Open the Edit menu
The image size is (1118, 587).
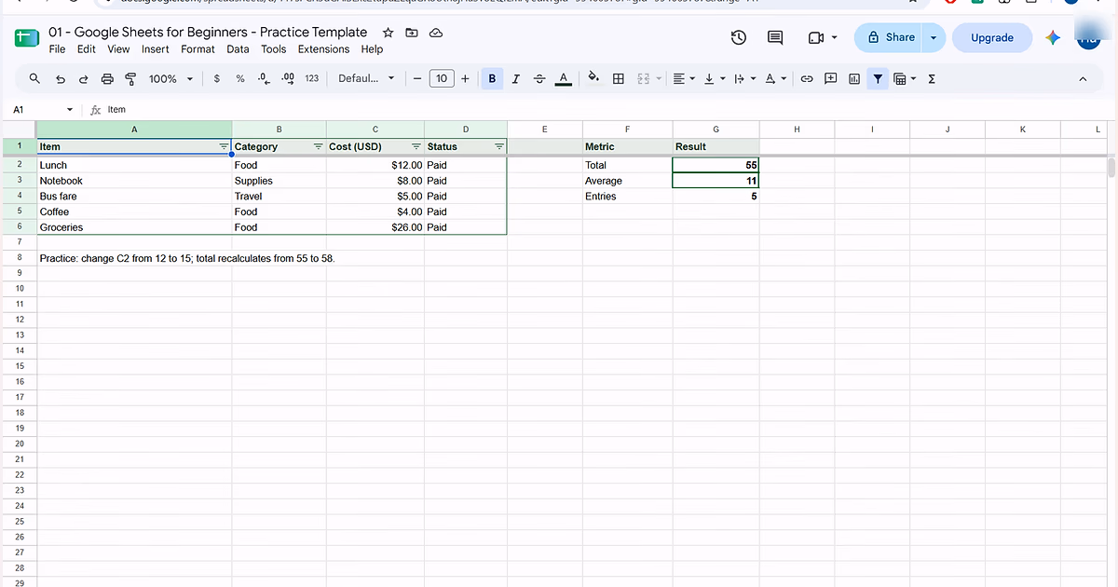point(87,49)
